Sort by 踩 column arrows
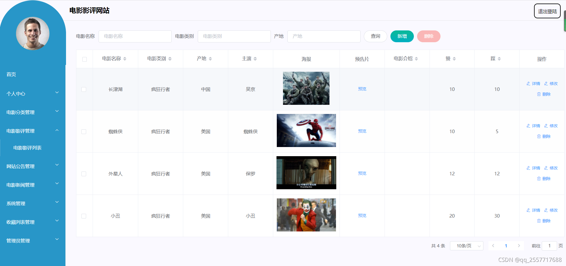The width and height of the screenshot is (566, 266). 499,59
